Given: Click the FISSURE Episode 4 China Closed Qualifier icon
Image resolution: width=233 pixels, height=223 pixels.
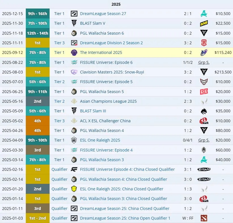Looking at the screenshot, I should coord(74,169).
